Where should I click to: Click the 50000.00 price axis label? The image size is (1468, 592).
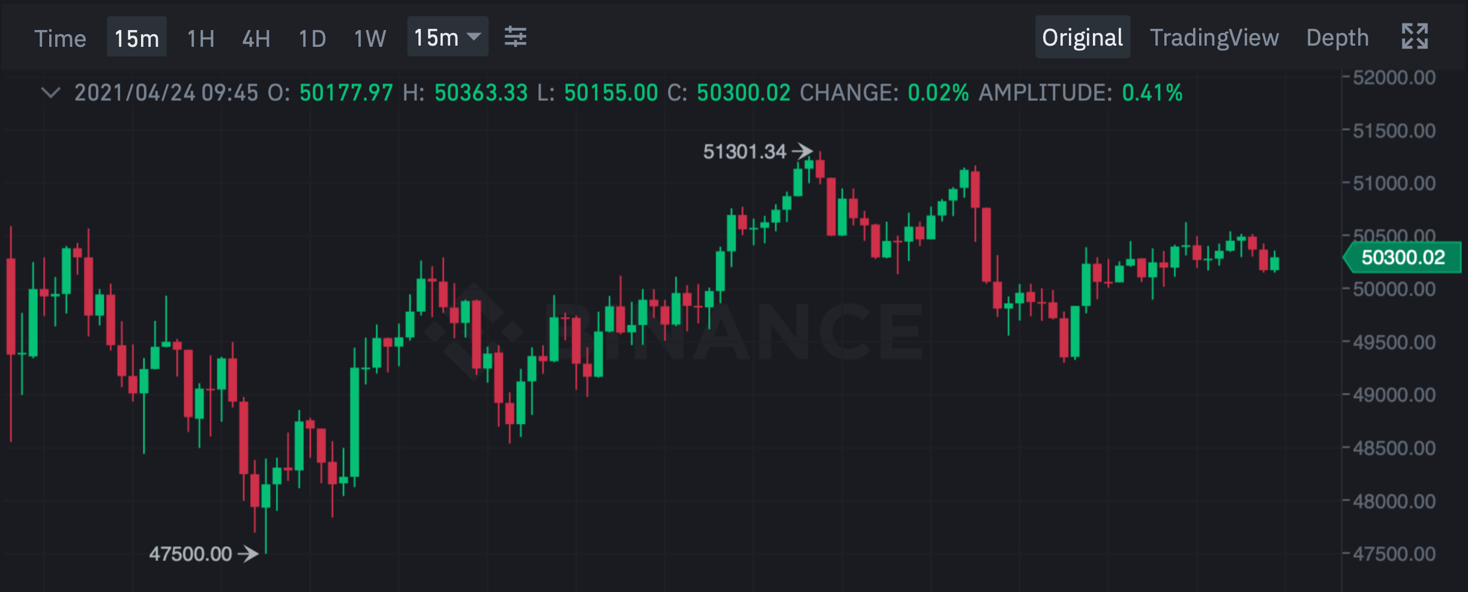1394,289
